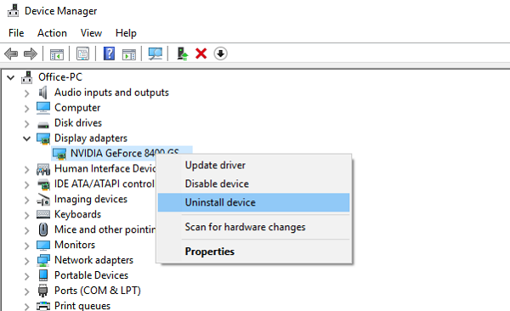Image resolution: width=510 pixels, height=311 pixels.
Task: Click the Imaging devices icon
Action: 43,200
